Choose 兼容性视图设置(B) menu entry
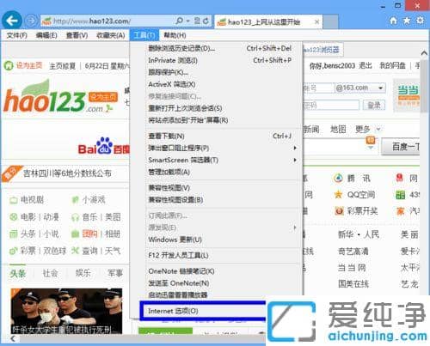The image size is (430, 346). pos(220,200)
